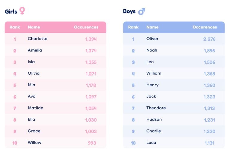Viewport: 229px width, 158px height.
Task: Click the Theodore row name
Action: [x=156, y=108]
